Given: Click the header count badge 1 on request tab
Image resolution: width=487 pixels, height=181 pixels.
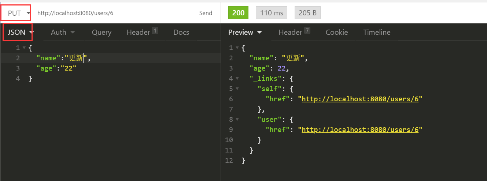Looking at the screenshot, I should point(155,30).
